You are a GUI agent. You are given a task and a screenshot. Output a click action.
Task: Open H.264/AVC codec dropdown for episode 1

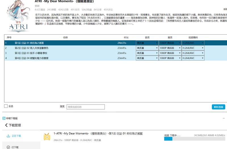pyautogui.click(x=193, y=43)
